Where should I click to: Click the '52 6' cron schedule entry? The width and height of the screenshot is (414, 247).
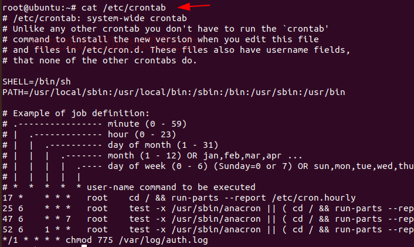(x=13, y=229)
